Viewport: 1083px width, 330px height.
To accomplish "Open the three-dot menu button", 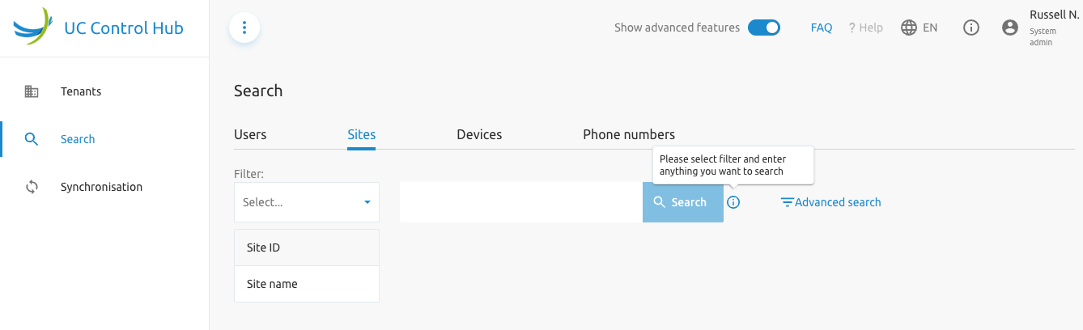I will click(244, 27).
